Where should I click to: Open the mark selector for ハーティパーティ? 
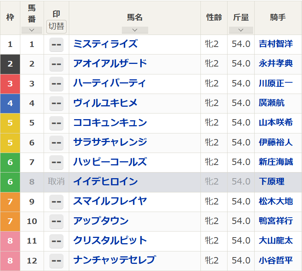click(56, 84)
